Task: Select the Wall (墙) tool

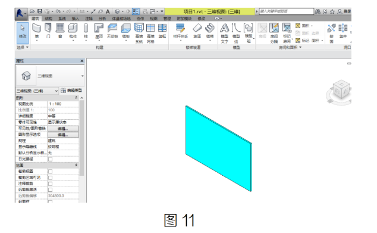Action: point(36,32)
